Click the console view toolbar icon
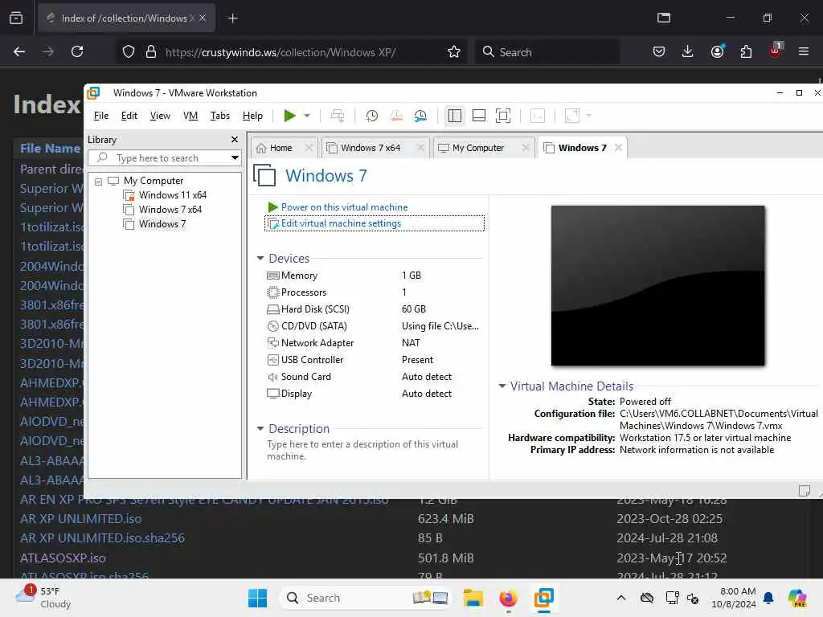The width and height of the screenshot is (823, 617). click(x=538, y=116)
